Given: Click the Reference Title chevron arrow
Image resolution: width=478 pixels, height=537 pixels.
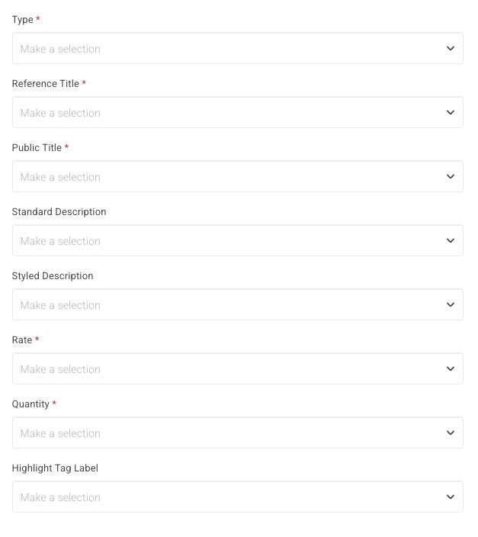Looking at the screenshot, I should click(451, 112).
